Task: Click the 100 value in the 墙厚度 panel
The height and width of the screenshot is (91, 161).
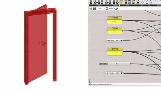Action: [114, 53]
